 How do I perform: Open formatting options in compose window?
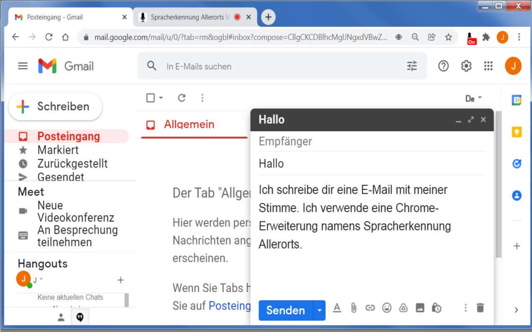[x=337, y=308]
